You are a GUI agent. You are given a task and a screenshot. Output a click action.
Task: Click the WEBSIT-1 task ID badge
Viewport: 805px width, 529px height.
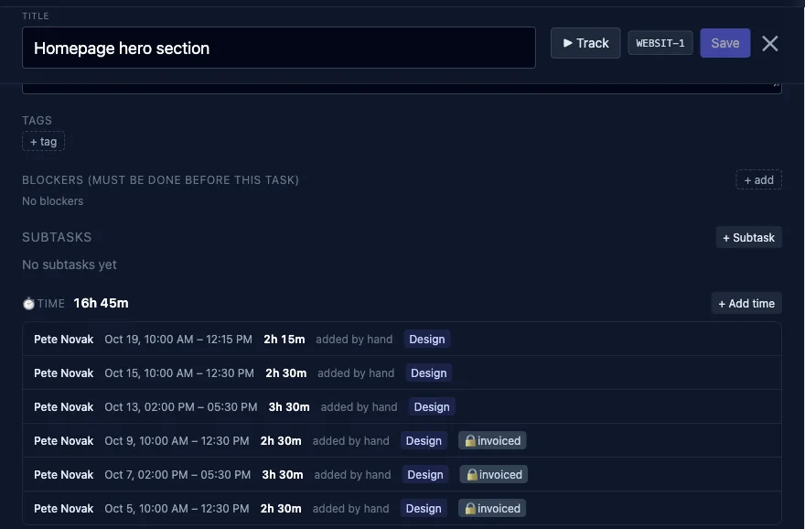click(660, 43)
